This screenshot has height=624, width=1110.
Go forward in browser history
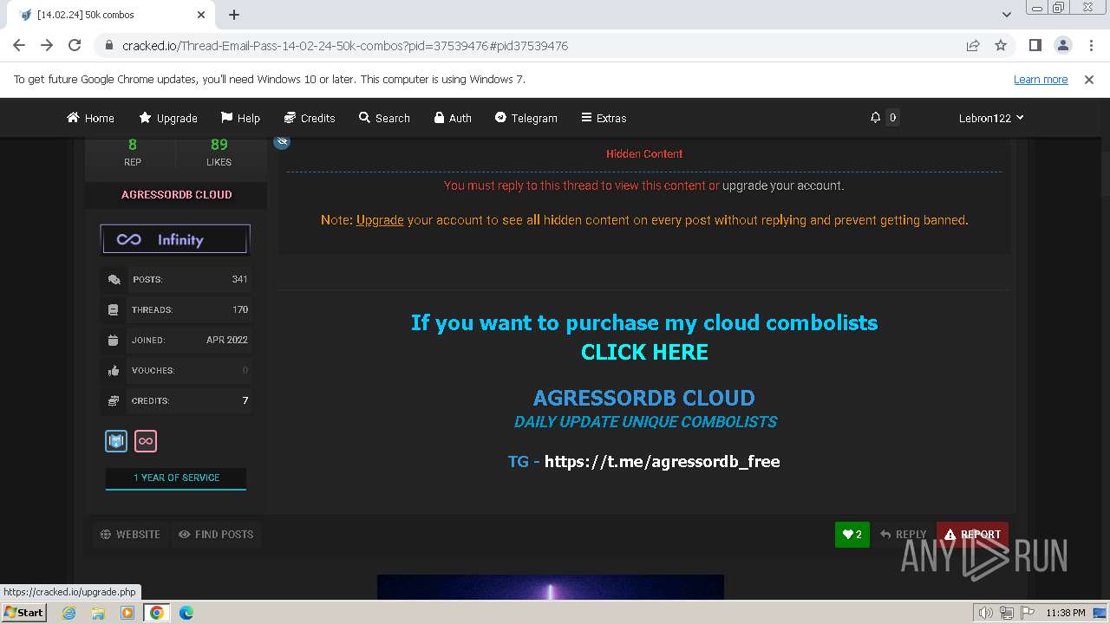[47, 45]
